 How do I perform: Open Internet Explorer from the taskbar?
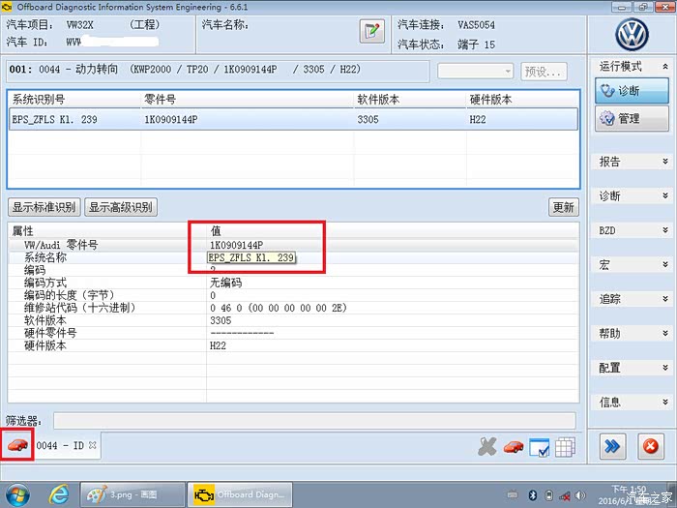59,494
